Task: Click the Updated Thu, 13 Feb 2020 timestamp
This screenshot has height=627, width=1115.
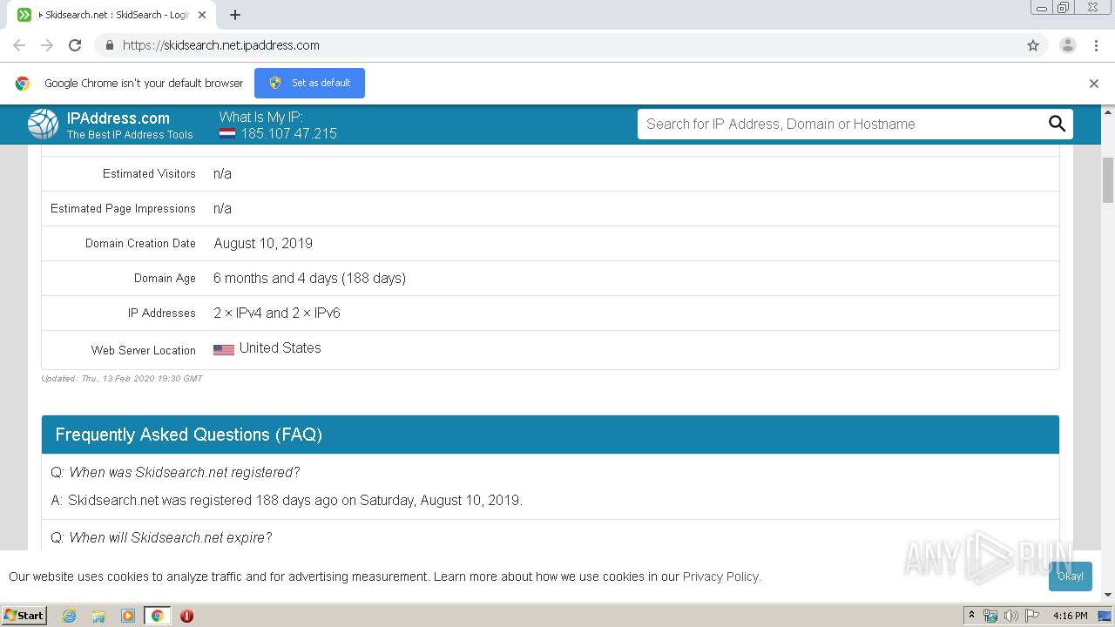Action: pyautogui.click(x=122, y=378)
